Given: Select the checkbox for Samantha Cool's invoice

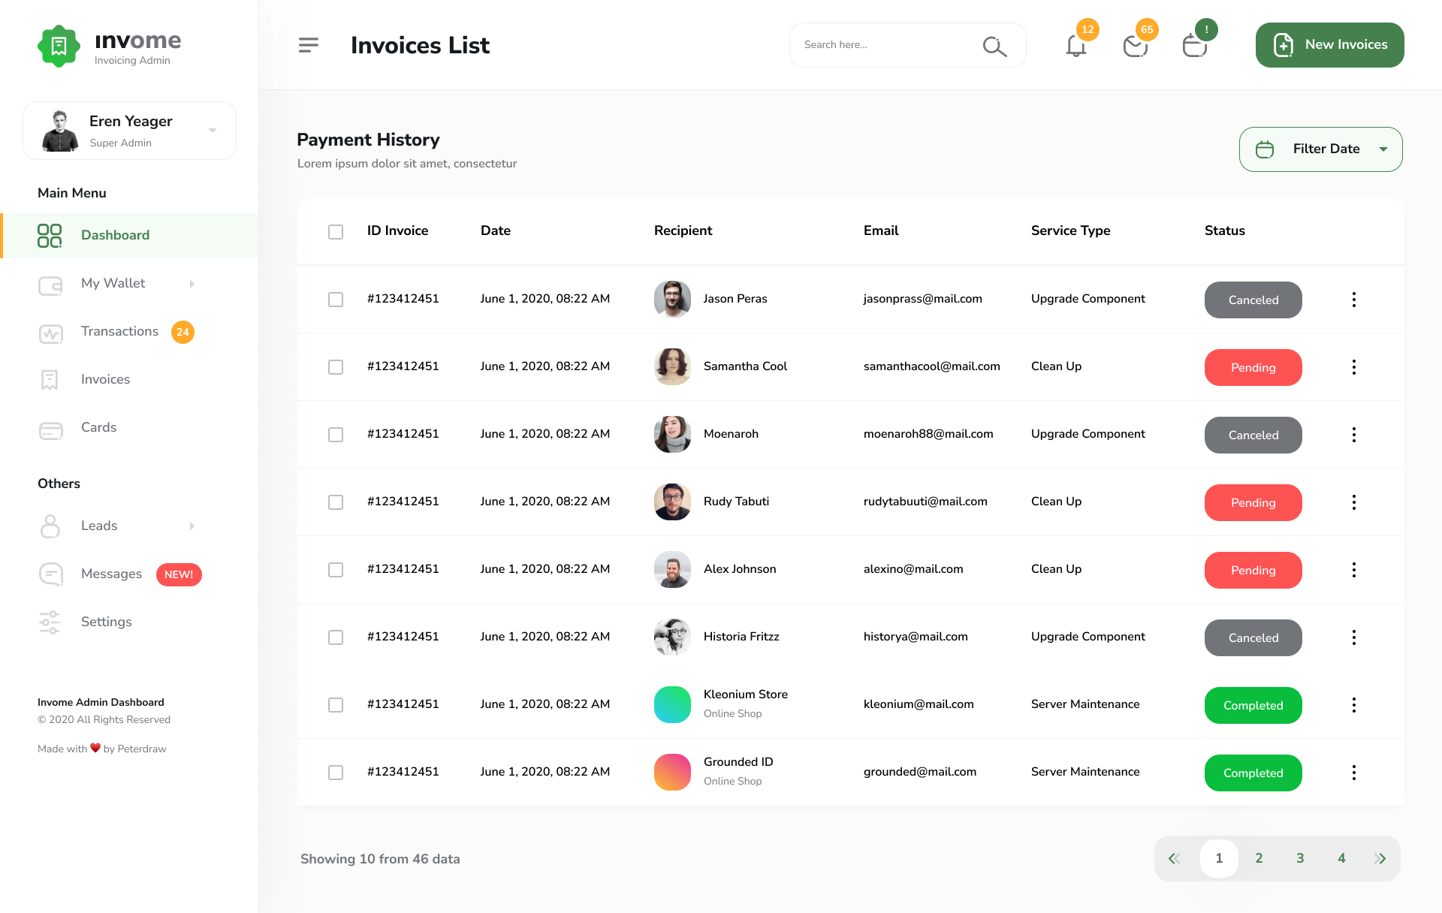Looking at the screenshot, I should (x=336, y=367).
